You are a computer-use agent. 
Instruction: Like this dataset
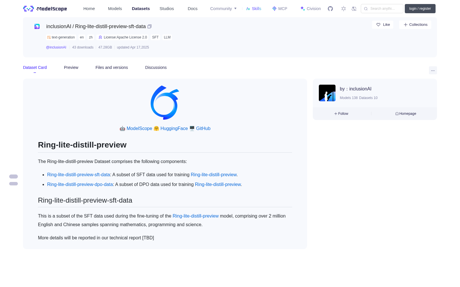pyautogui.click(x=383, y=25)
